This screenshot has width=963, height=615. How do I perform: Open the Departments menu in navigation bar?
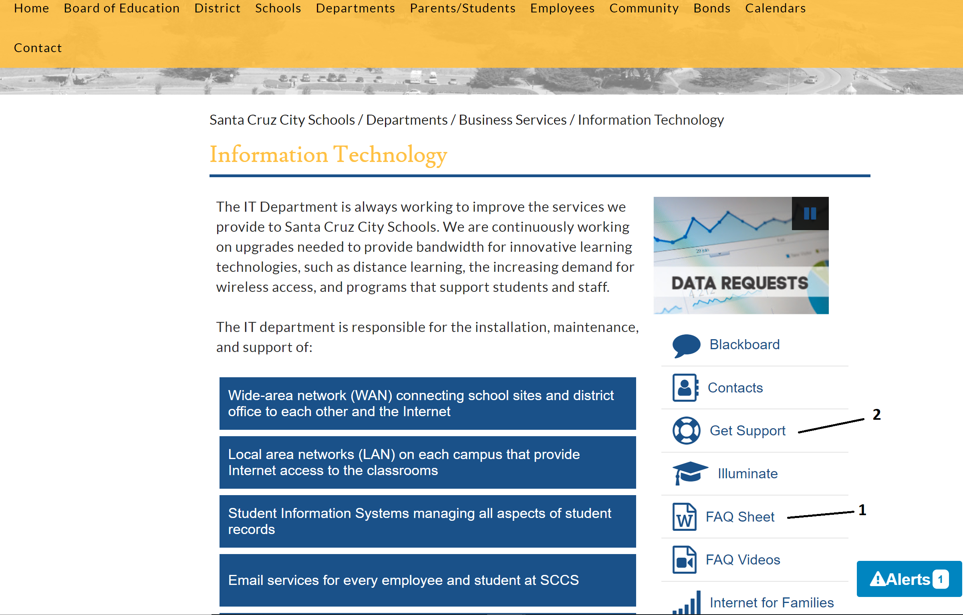click(355, 8)
